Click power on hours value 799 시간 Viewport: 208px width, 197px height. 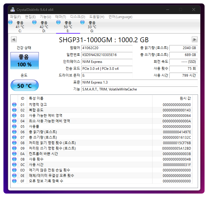184,76
